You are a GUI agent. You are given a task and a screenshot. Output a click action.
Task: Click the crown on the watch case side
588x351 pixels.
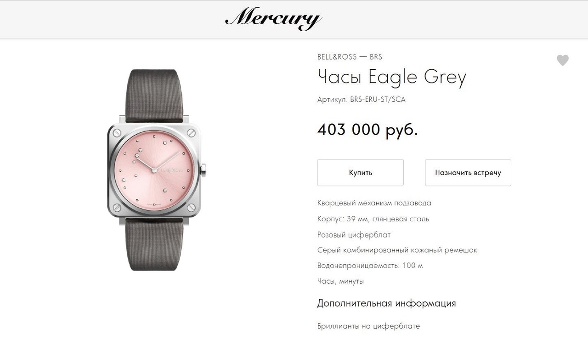click(x=204, y=170)
